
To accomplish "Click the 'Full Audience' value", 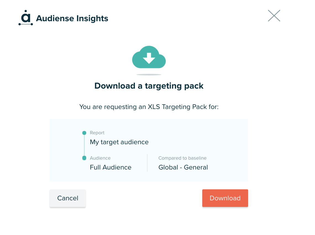I will (x=111, y=167).
